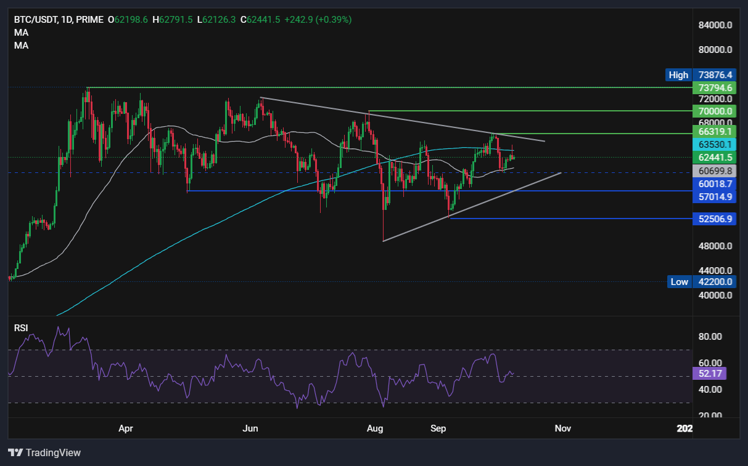Click the O62198.6 open price value
This screenshot has height=466, width=748.
click(x=128, y=20)
